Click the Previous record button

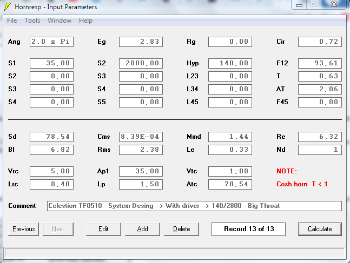coord(23,229)
